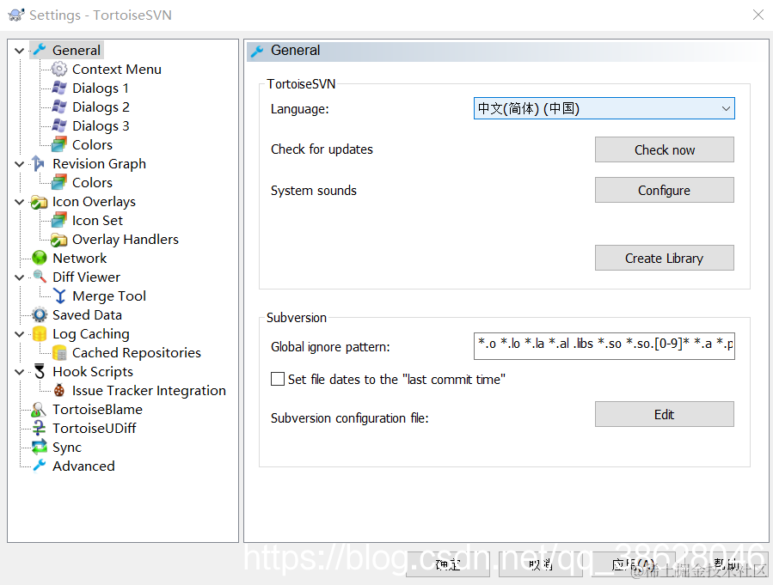The height and width of the screenshot is (585, 773).
Task: Select Cached Repositories tree entry
Action: pyautogui.click(x=137, y=352)
